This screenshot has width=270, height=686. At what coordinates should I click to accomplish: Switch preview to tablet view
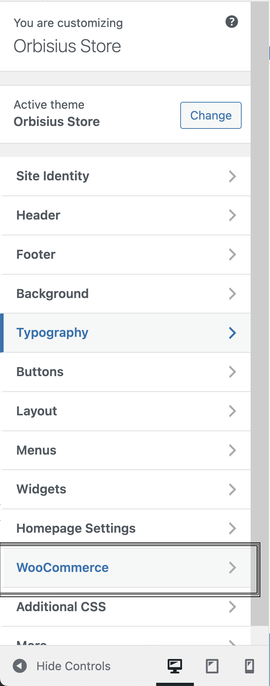click(x=212, y=665)
